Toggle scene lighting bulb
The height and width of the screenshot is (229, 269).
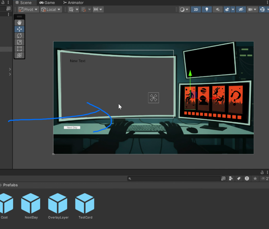(x=207, y=9)
